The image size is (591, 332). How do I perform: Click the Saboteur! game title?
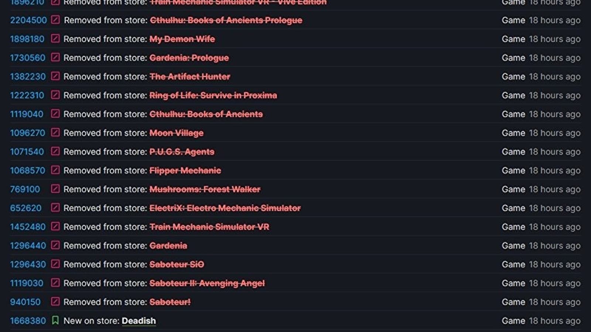[170, 302]
